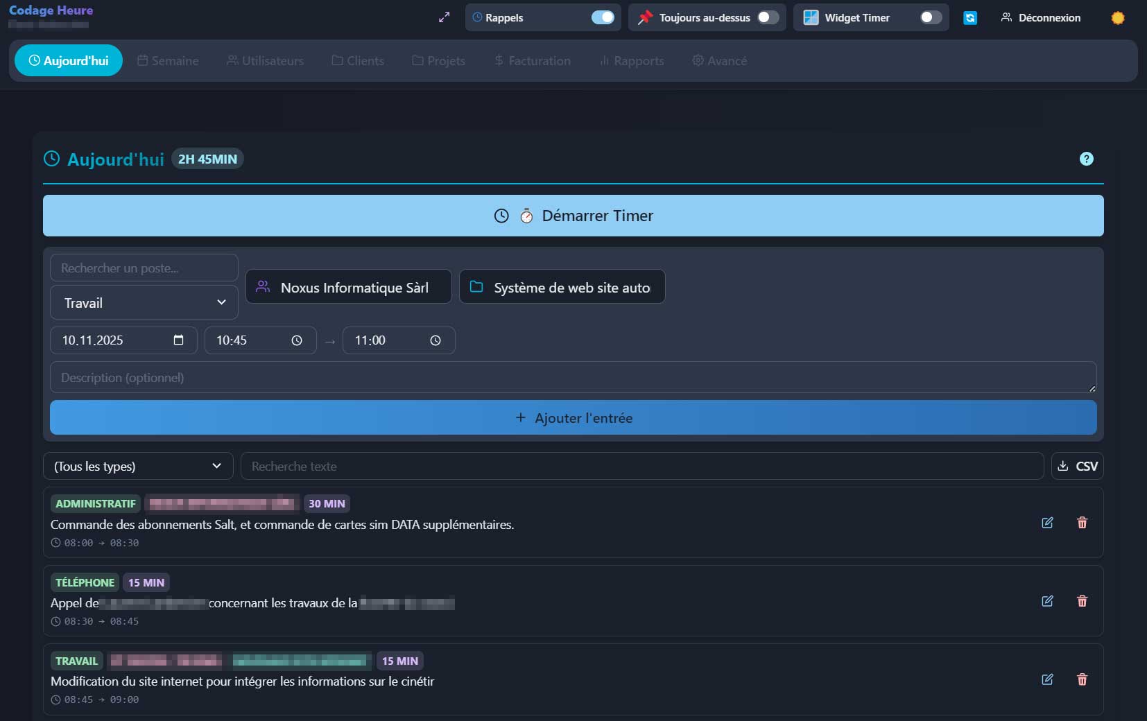
Task: Click the sun theme icon
Action: (x=1117, y=18)
